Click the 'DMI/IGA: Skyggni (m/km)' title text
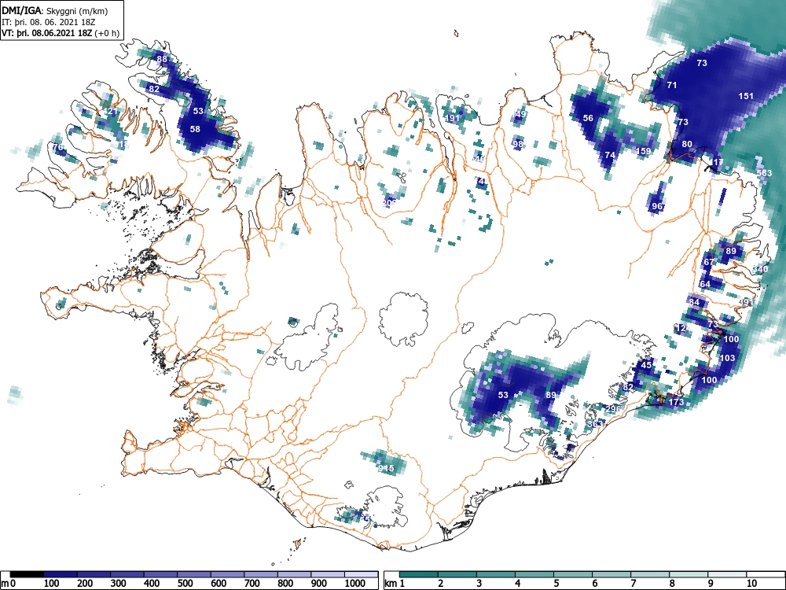The height and width of the screenshot is (590, 786). coord(55,10)
